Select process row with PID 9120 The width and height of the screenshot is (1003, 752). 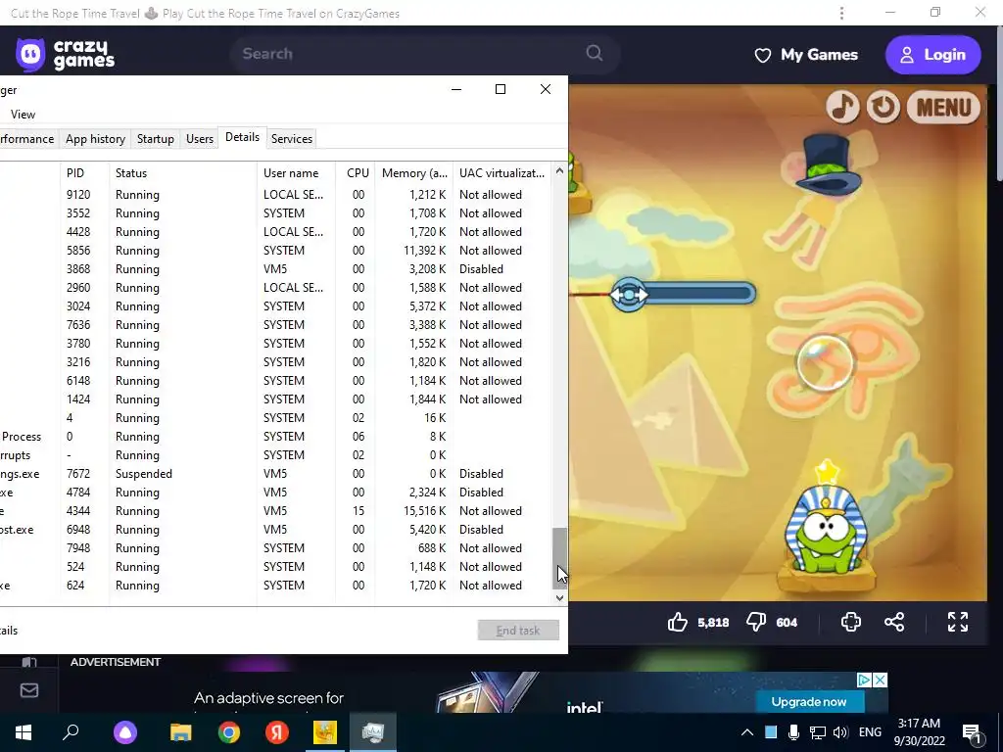point(275,195)
